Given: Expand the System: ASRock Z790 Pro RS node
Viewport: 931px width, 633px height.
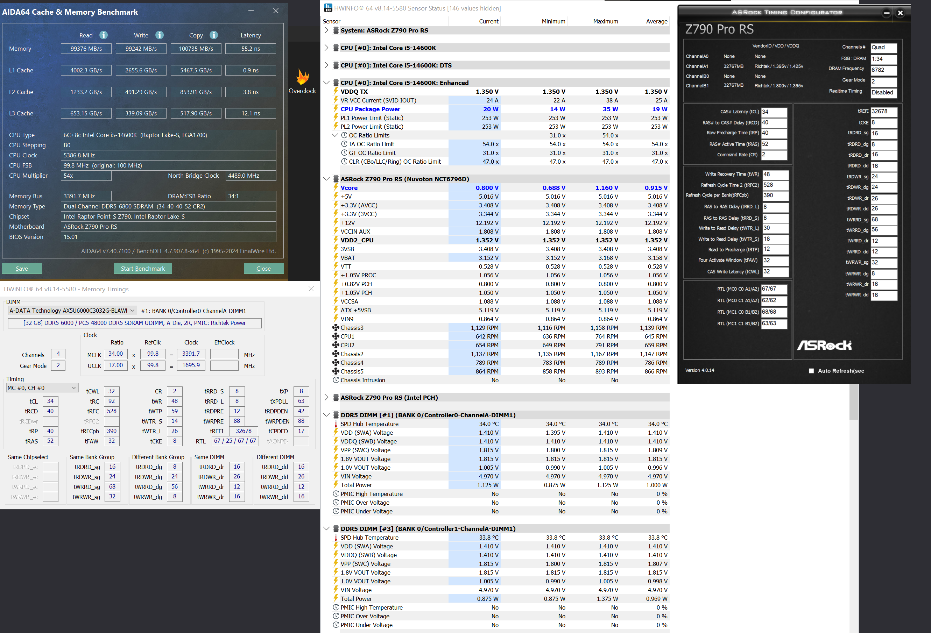Looking at the screenshot, I should click(326, 30).
